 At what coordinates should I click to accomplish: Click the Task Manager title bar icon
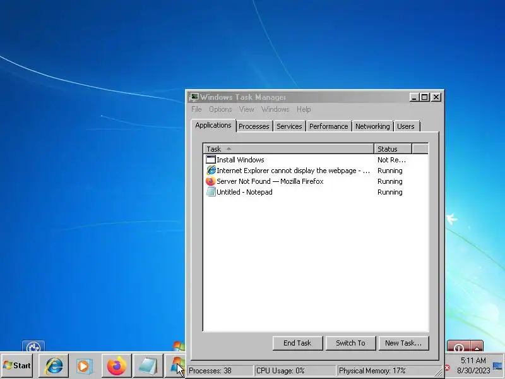pos(194,97)
